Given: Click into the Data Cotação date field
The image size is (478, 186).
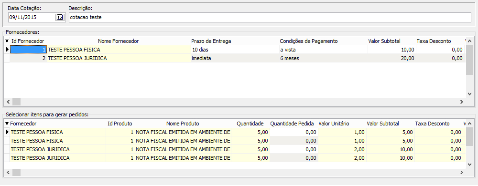Looking at the screenshot, I should point(32,17).
